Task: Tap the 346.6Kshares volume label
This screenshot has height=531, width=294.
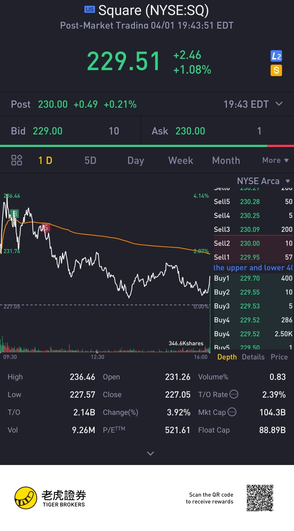Action: (x=186, y=343)
